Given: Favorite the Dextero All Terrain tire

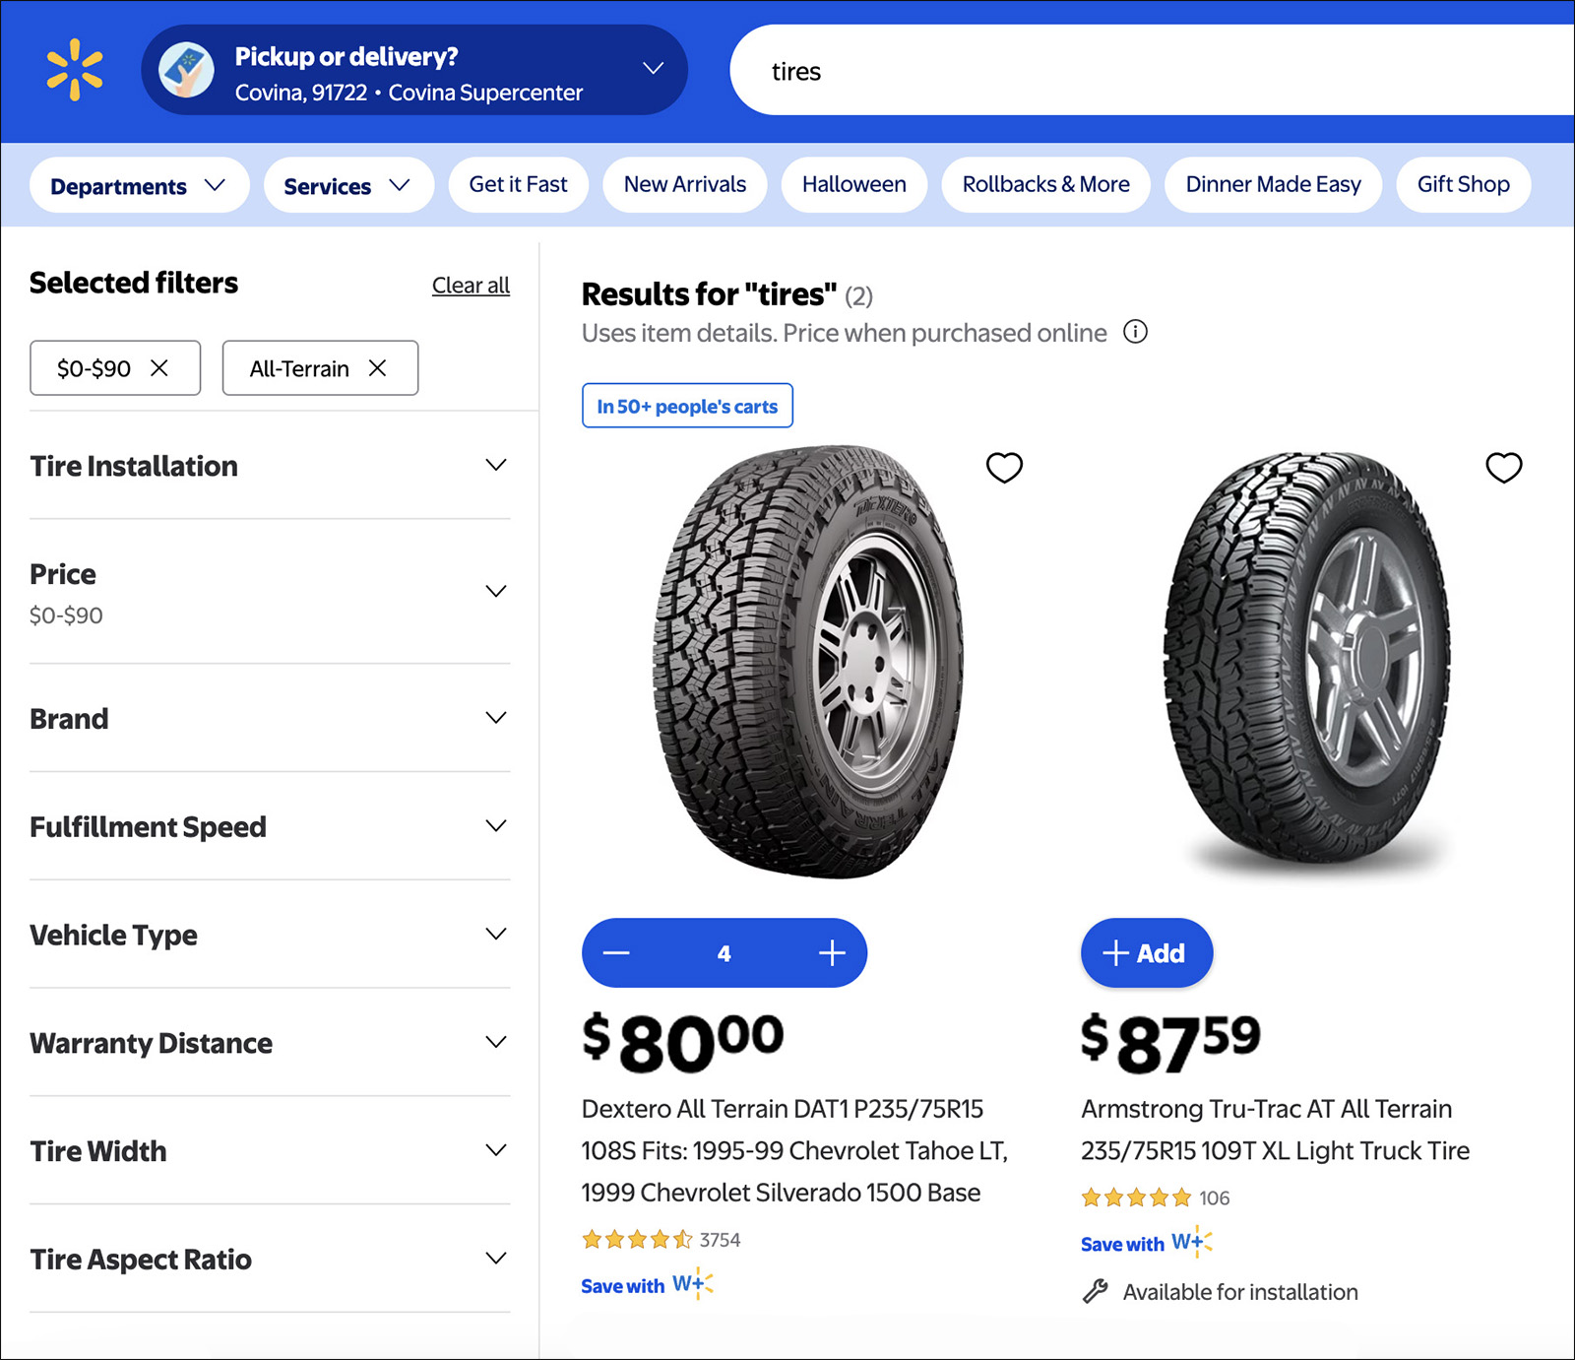Looking at the screenshot, I should 1003,468.
